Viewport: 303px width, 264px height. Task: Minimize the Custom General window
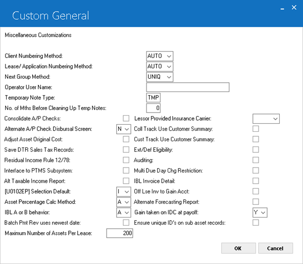282,8
